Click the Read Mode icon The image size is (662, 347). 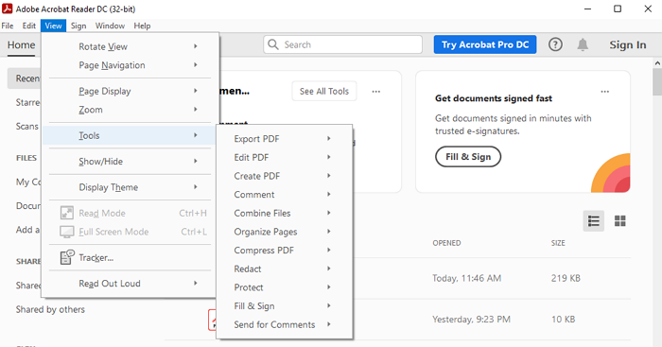click(67, 213)
